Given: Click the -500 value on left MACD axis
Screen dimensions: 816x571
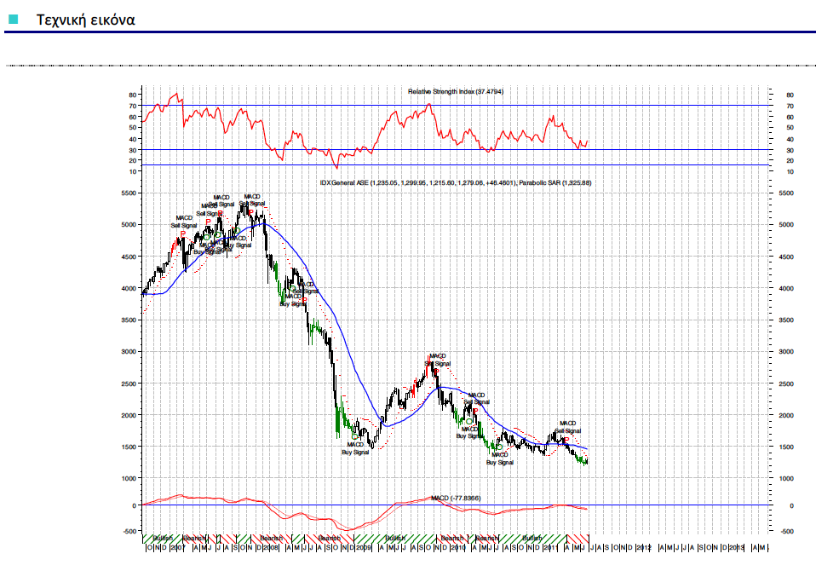Looking at the screenshot, I should click(x=129, y=532).
